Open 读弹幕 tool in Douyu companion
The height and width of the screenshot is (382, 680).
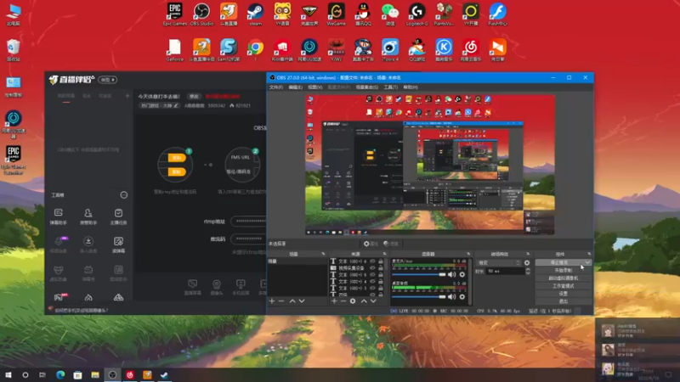118,244
